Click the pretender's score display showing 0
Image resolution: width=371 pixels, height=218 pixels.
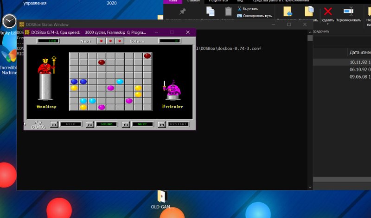pyautogui.click(x=170, y=41)
